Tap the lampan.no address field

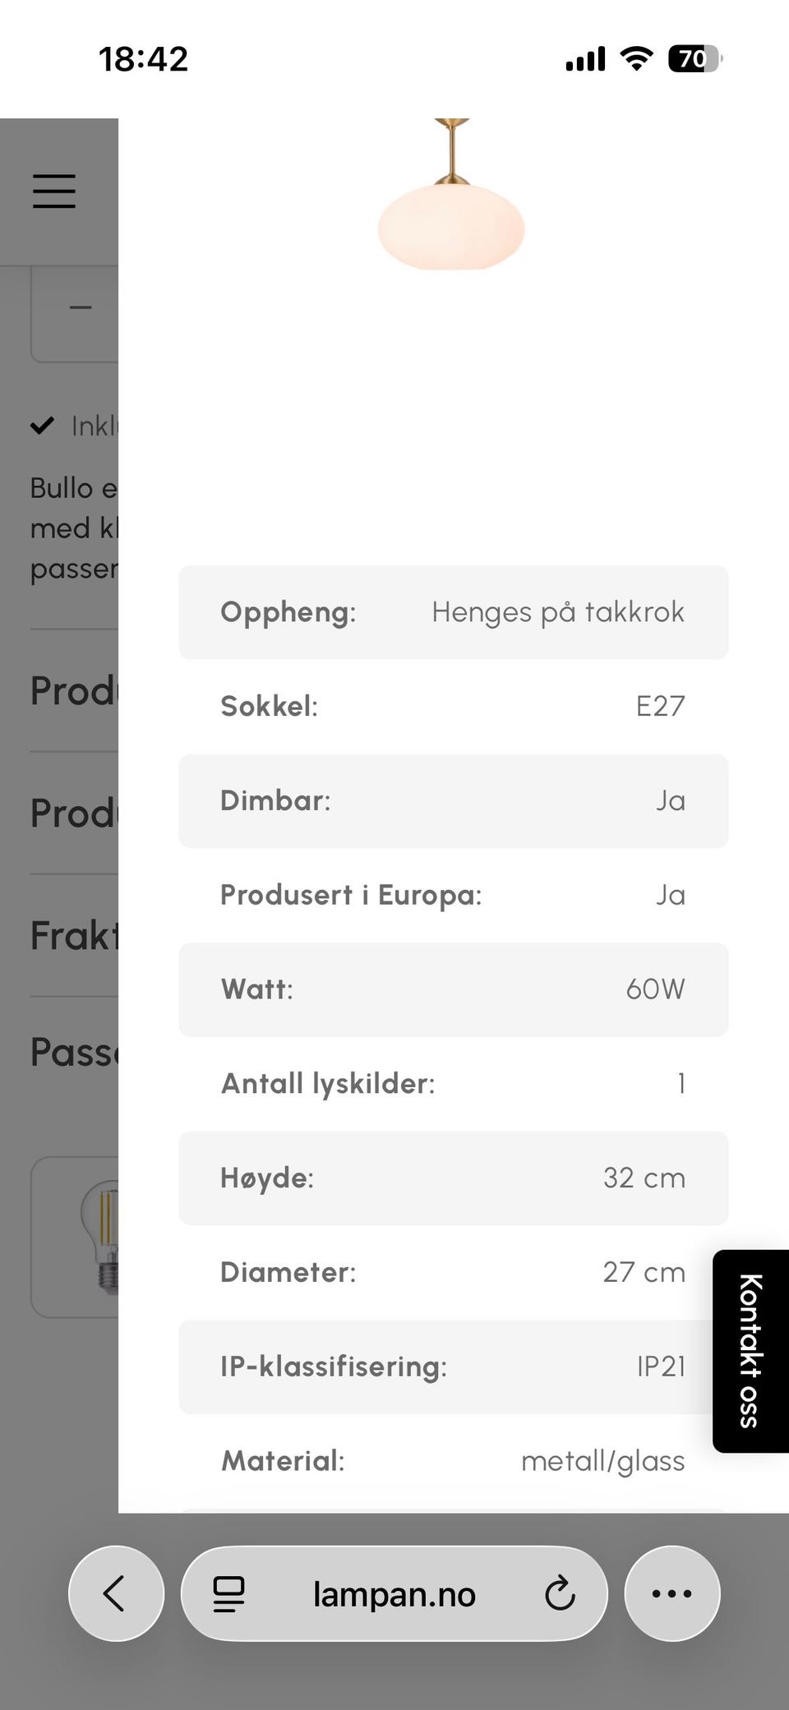point(394,1594)
